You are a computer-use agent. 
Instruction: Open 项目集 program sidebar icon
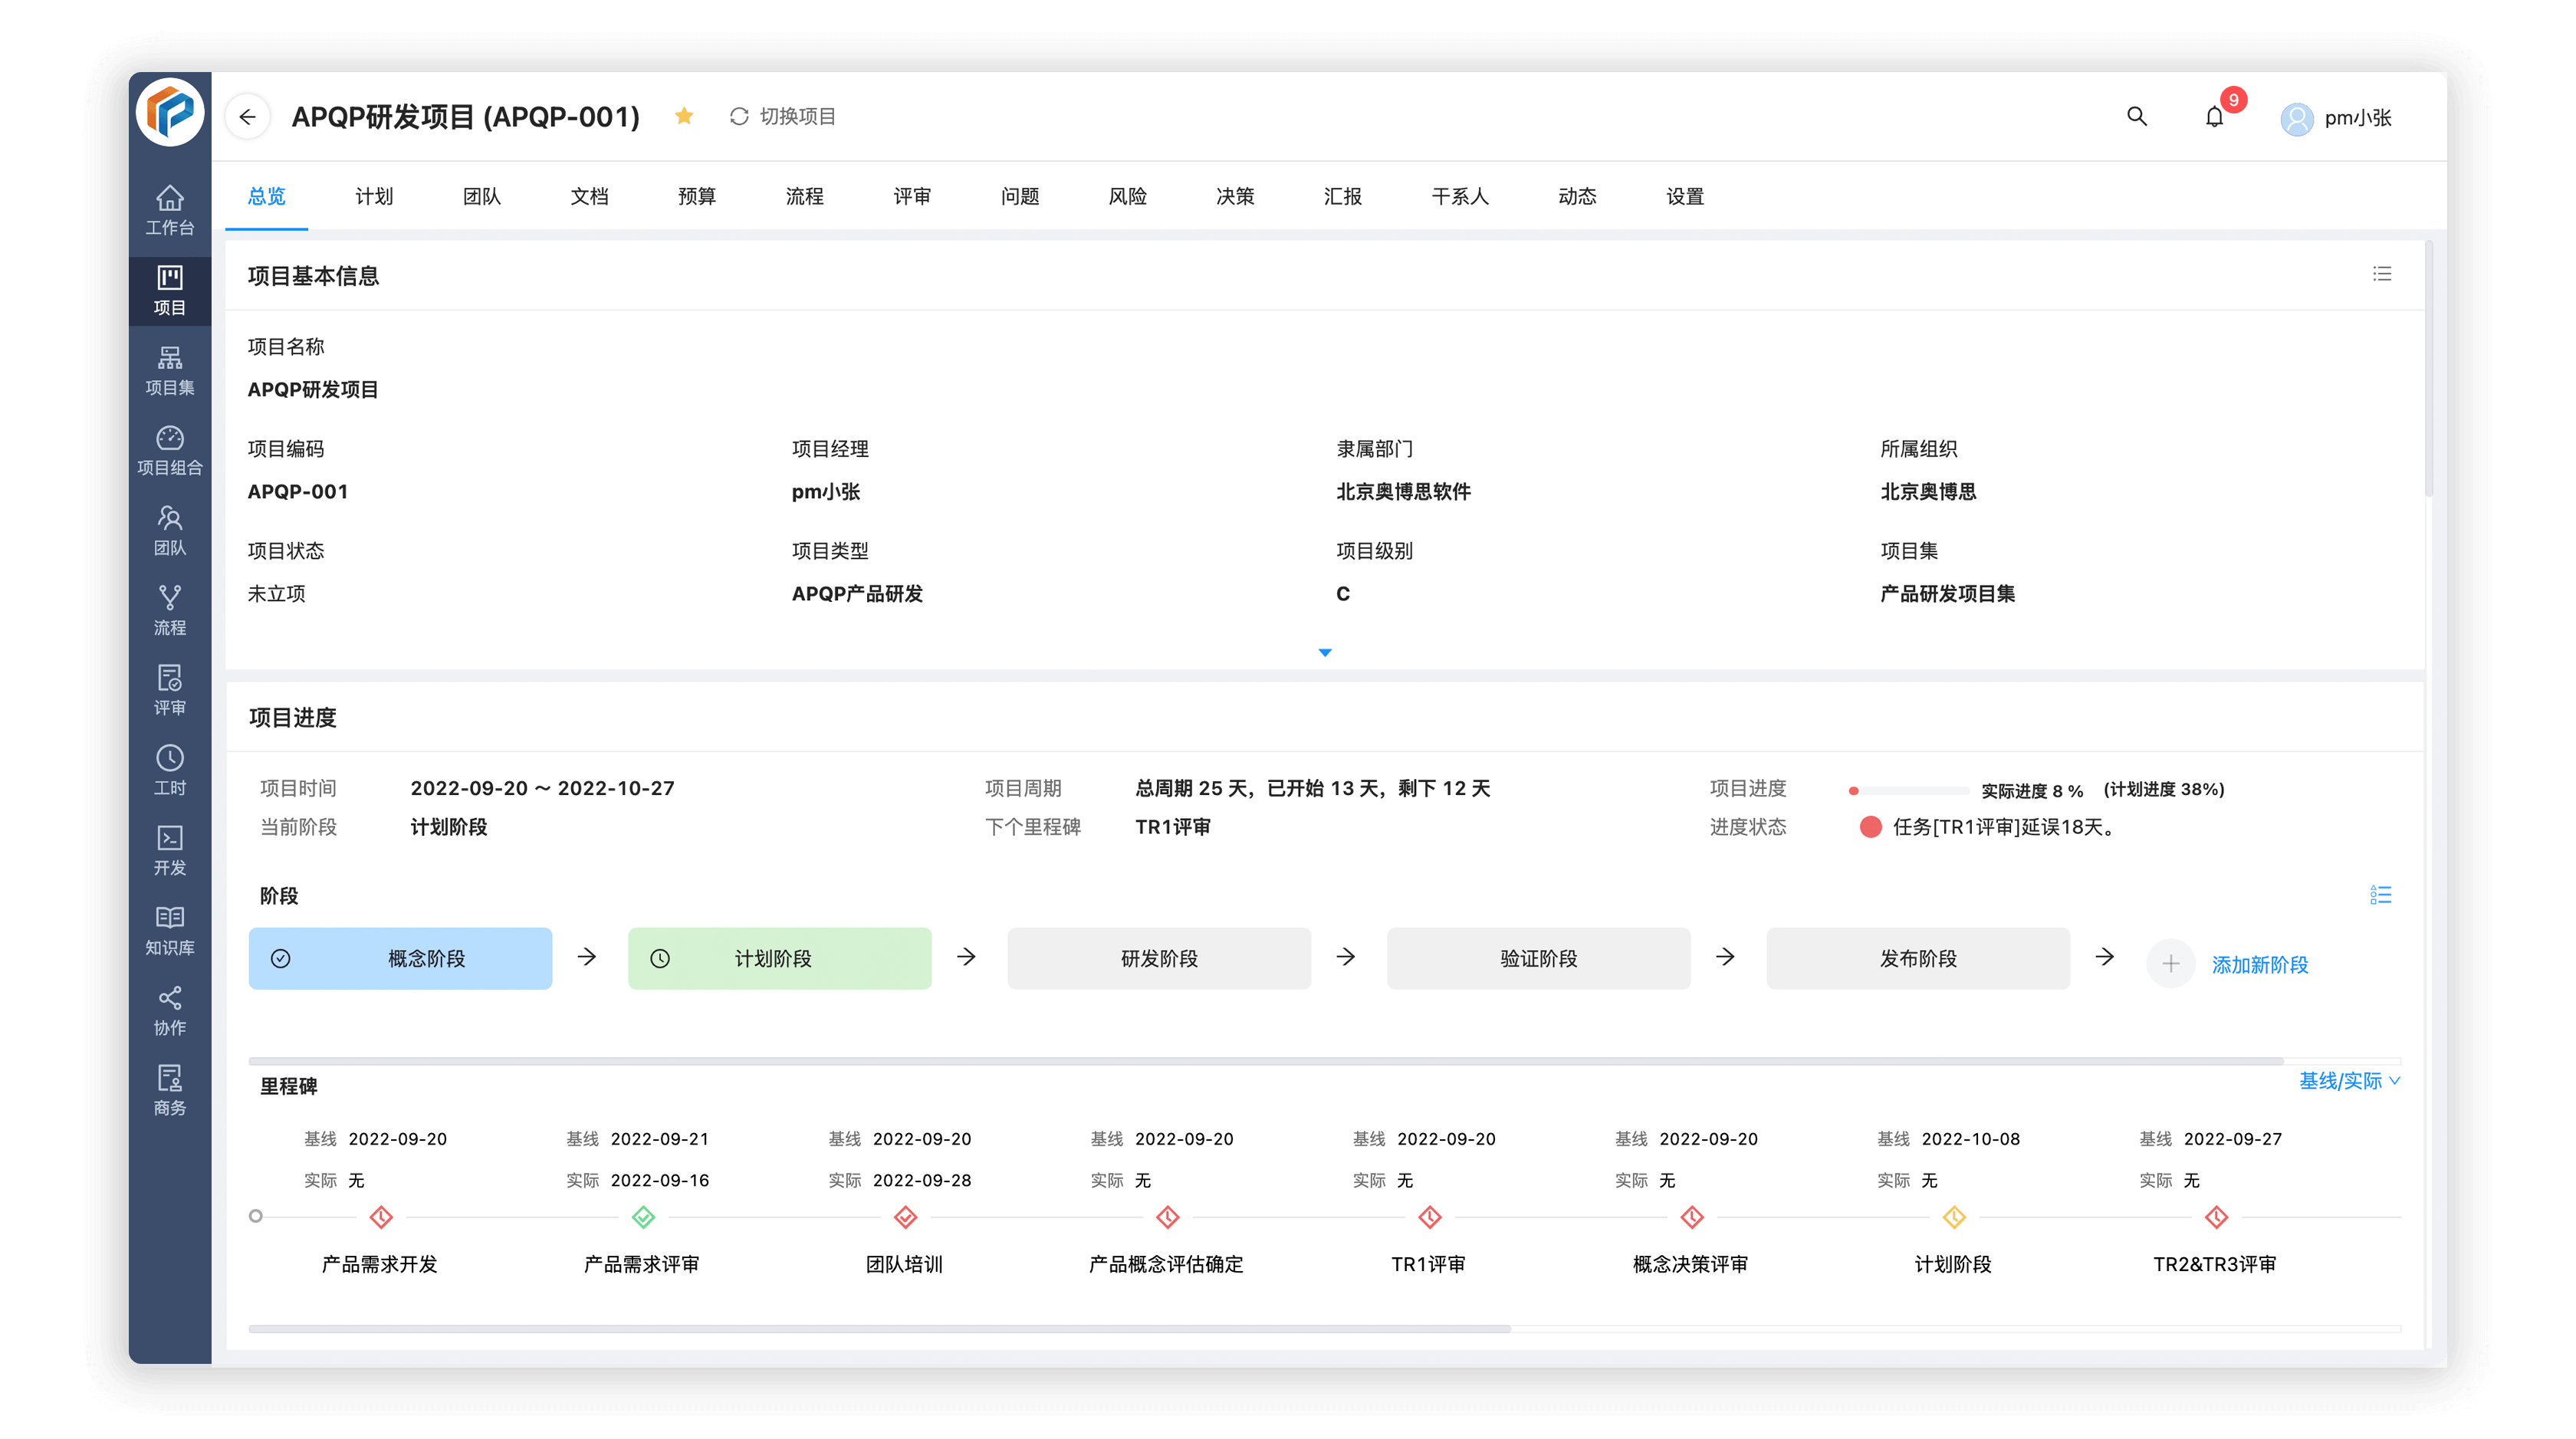[x=169, y=371]
